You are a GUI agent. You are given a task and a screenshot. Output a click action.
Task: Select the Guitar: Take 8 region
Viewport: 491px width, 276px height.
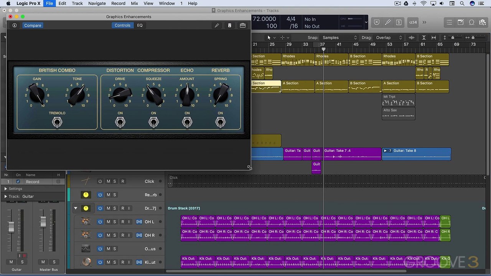click(x=416, y=154)
